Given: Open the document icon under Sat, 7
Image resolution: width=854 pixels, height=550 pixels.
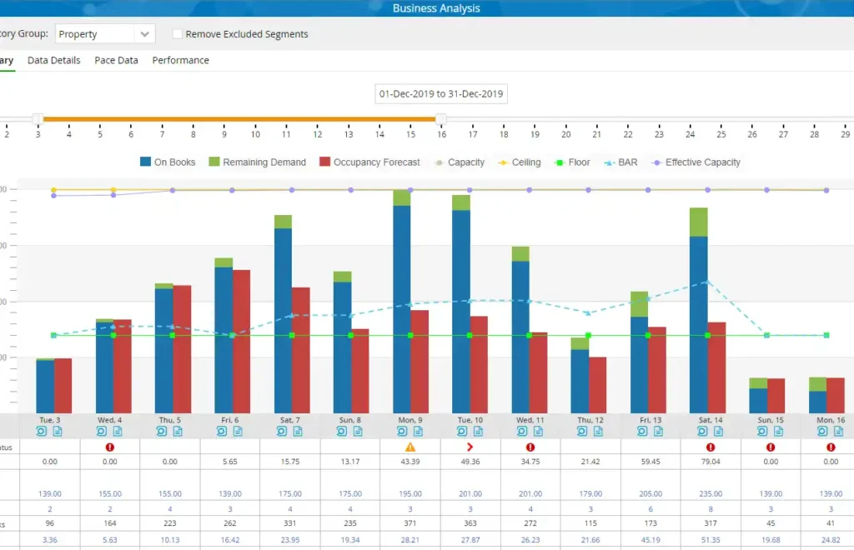Looking at the screenshot, I should click(x=298, y=432).
